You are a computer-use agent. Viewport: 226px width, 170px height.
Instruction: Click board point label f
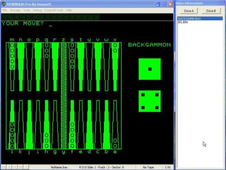[x=72, y=151]
